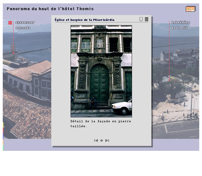Viewport: 202px width, 176px height.
Task: Click red marker dot below belvédère line
Action: (169, 80)
